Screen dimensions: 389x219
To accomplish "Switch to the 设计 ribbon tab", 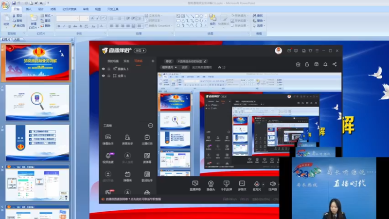I will point(41,9).
